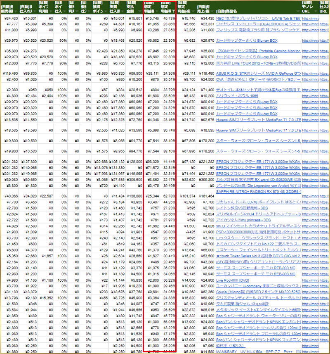
Task: Open the 想定利益額 column filter dropdown
Action: tap(157, 11)
